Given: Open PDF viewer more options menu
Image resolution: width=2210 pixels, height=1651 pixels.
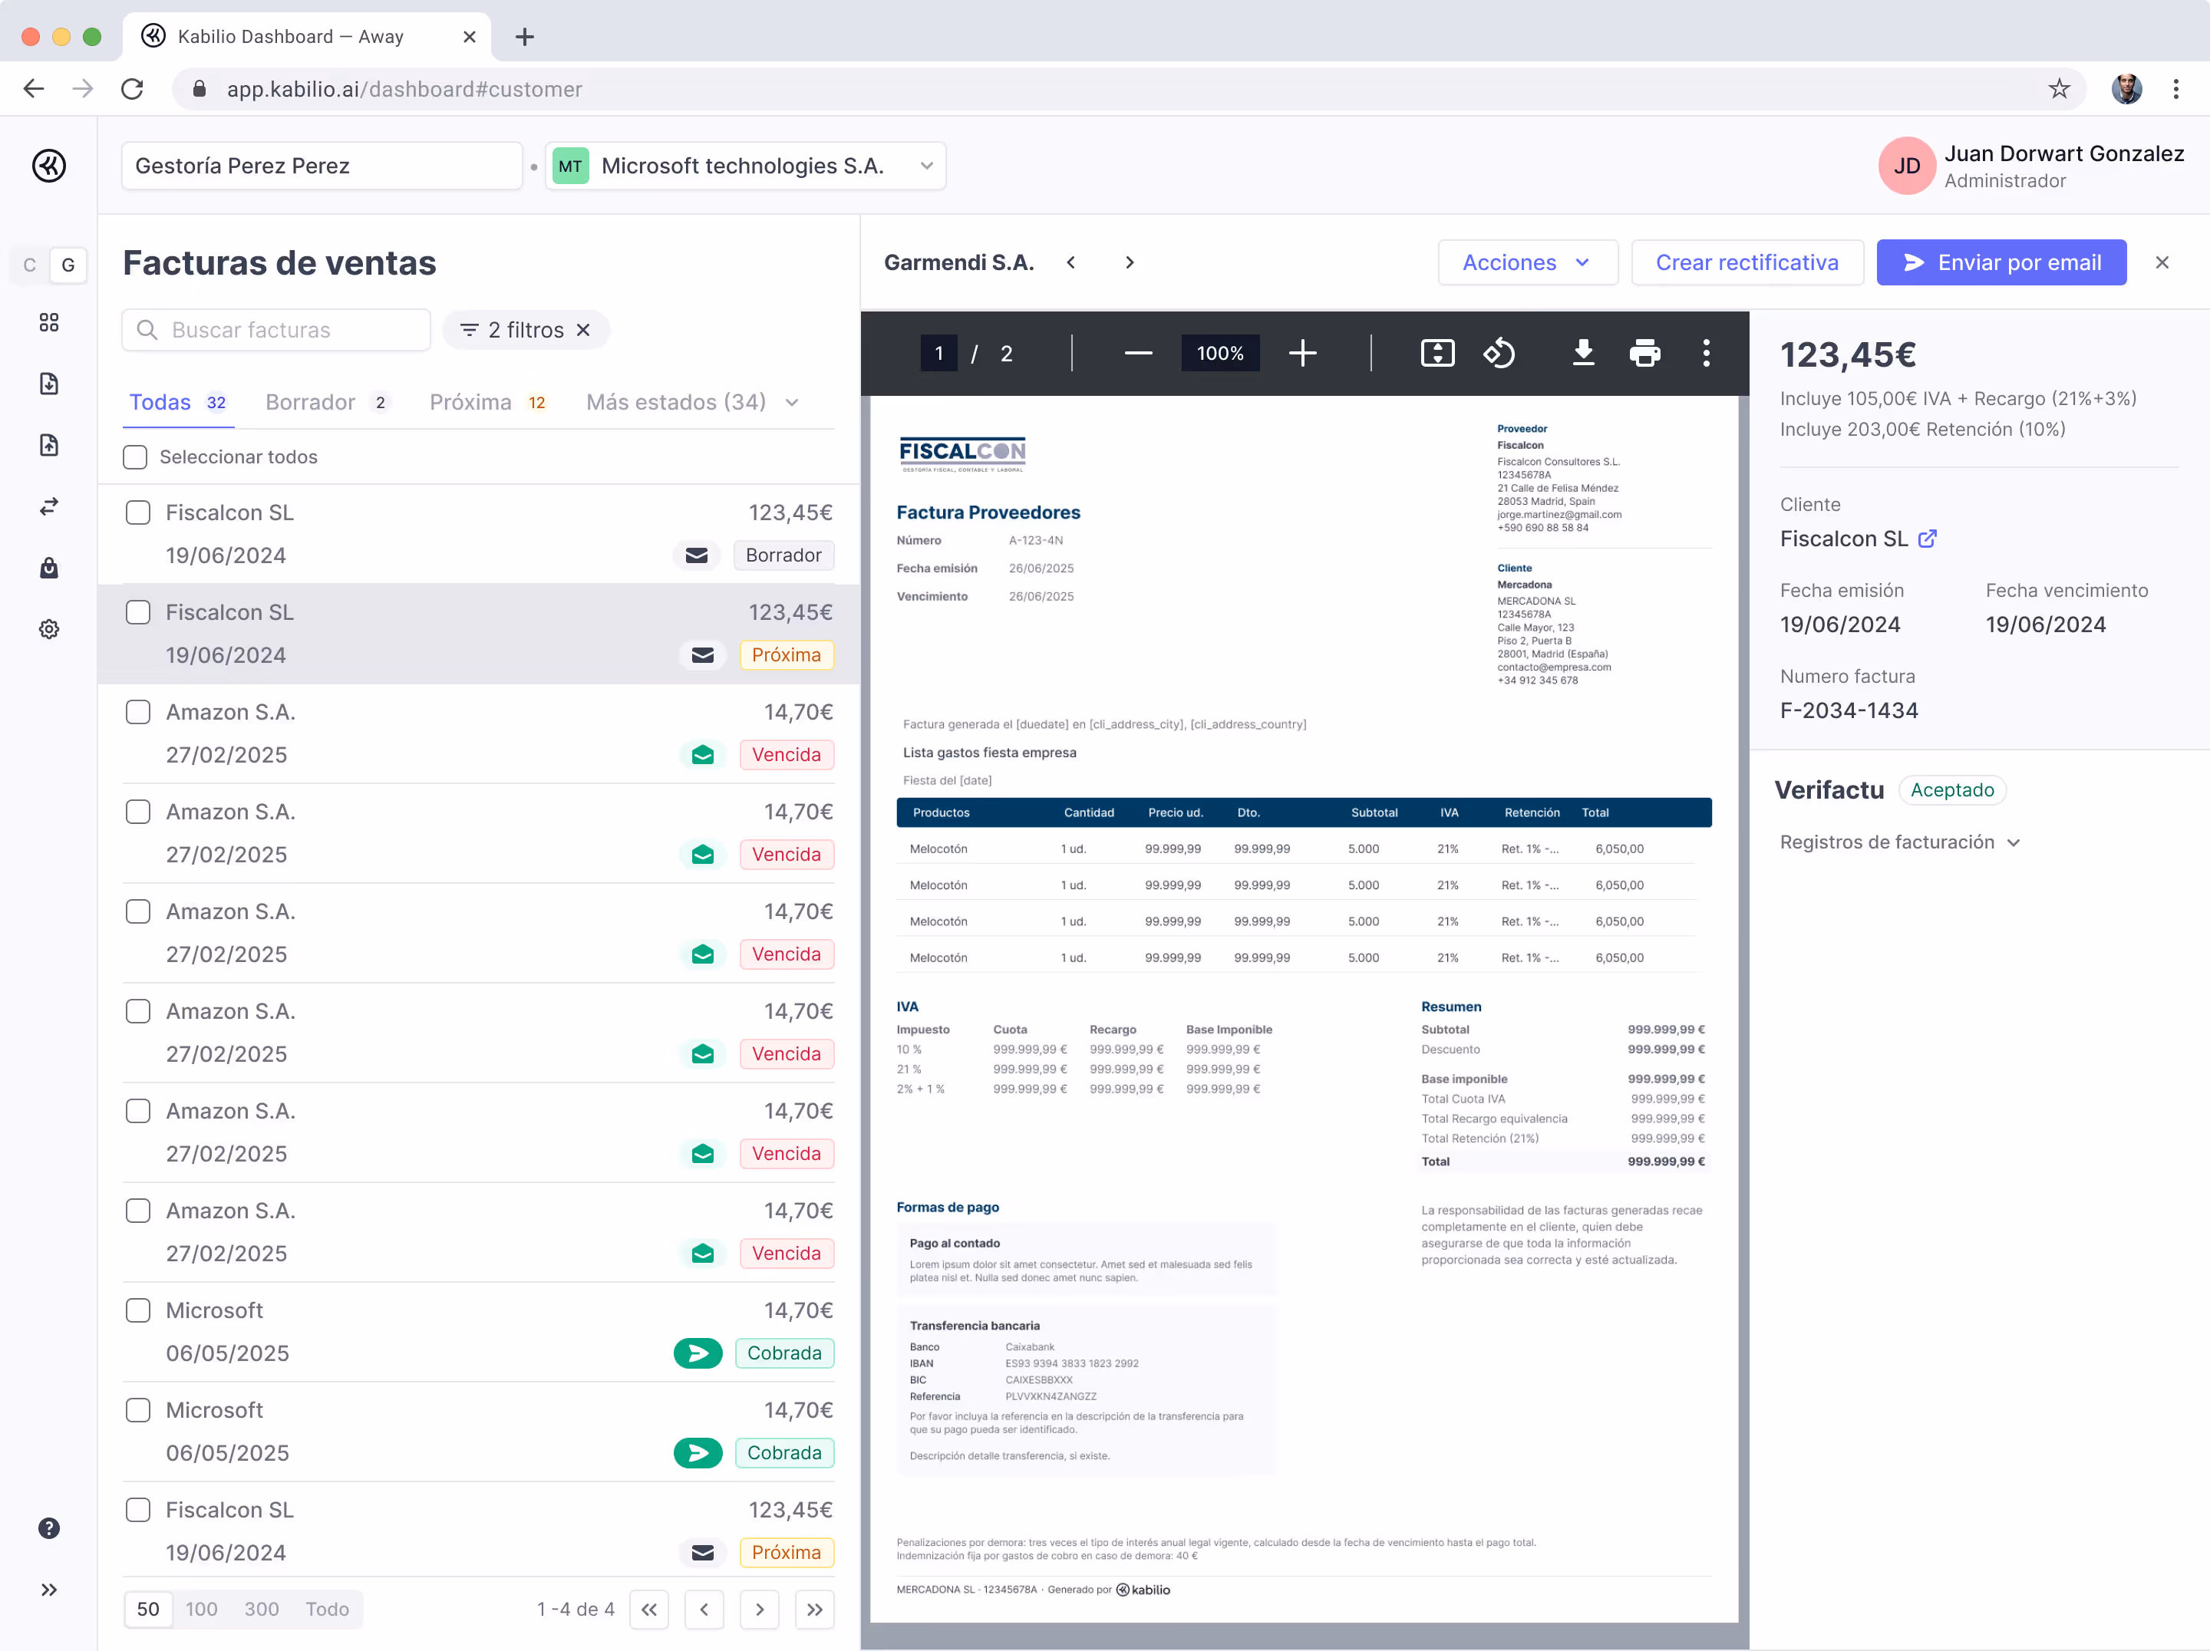Looking at the screenshot, I should point(1705,353).
